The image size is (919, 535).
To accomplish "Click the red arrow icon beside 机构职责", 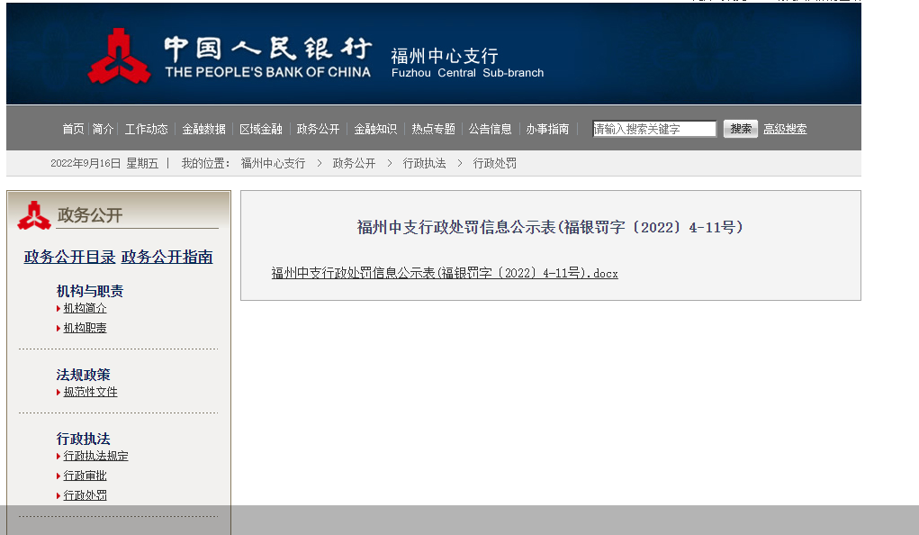I will coord(58,327).
